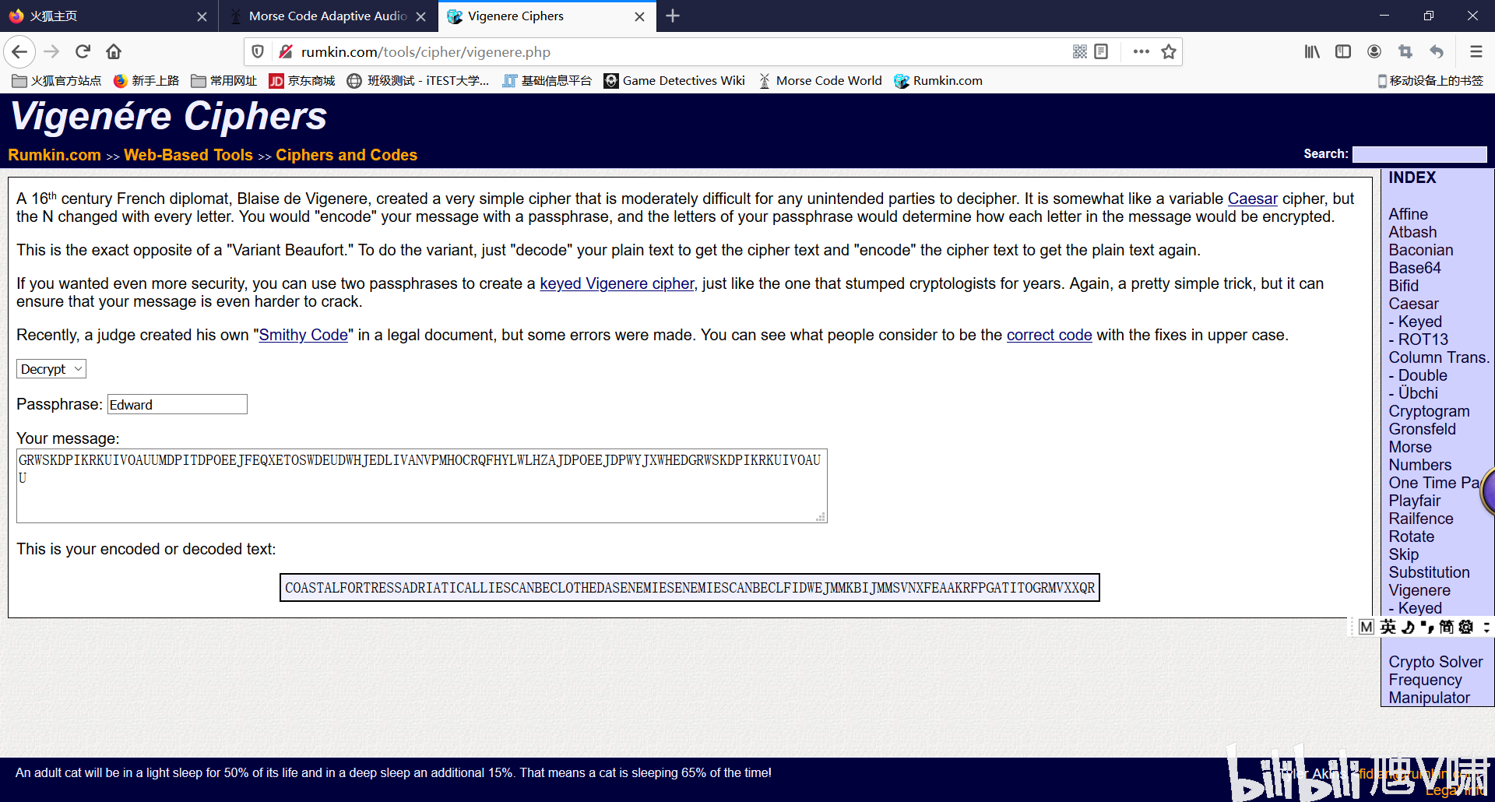
Task: Click inside the Passphrase input field
Action: pyautogui.click(x=177, y=404)
